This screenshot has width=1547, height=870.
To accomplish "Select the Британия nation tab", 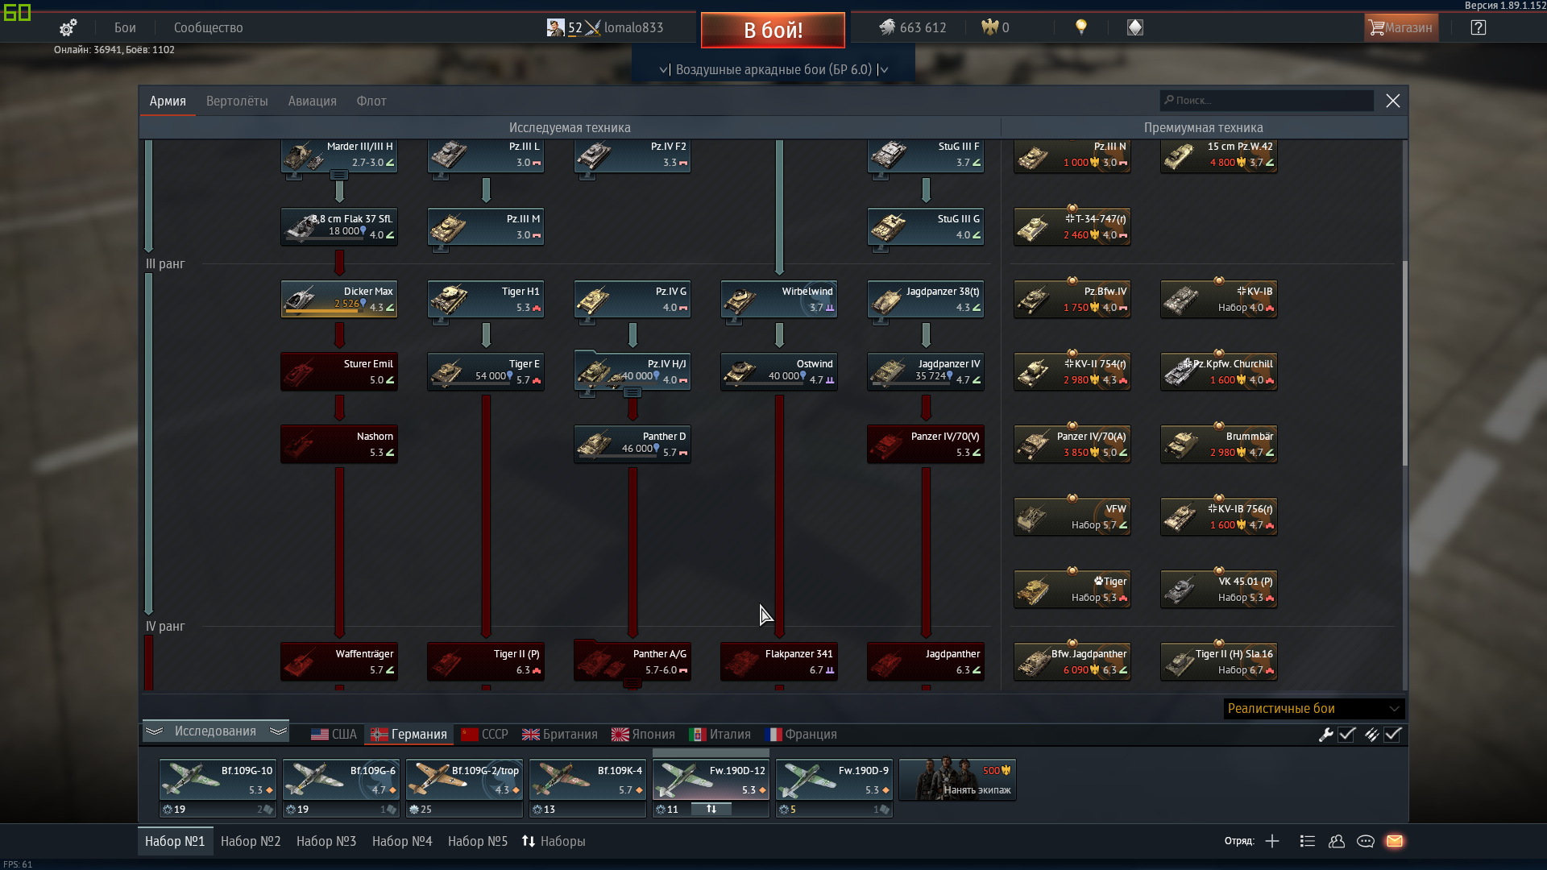I will (x=560, y=734).
